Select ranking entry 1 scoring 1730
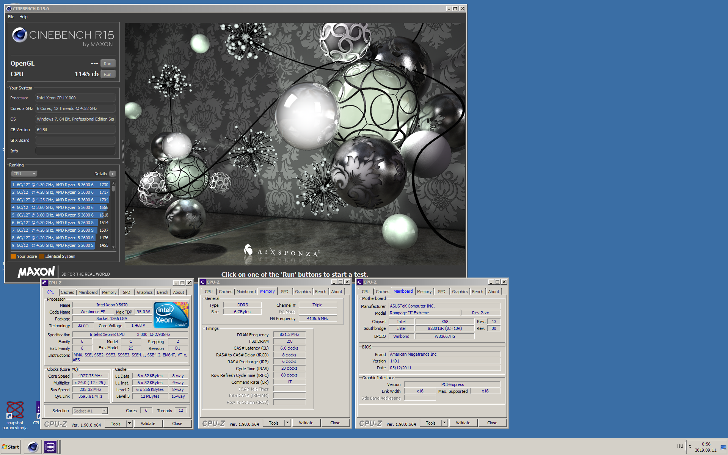The height and width of the screenshot is (455, 728). coord(60,185)
